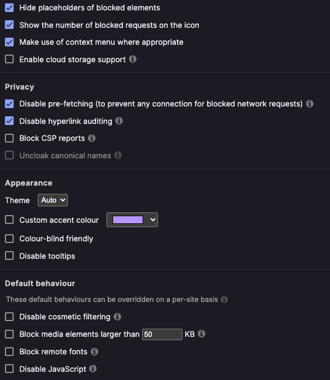The image size is (330, 380).
Task: Enable Colour-blind friendly option
Action: [x=9, y=239]
